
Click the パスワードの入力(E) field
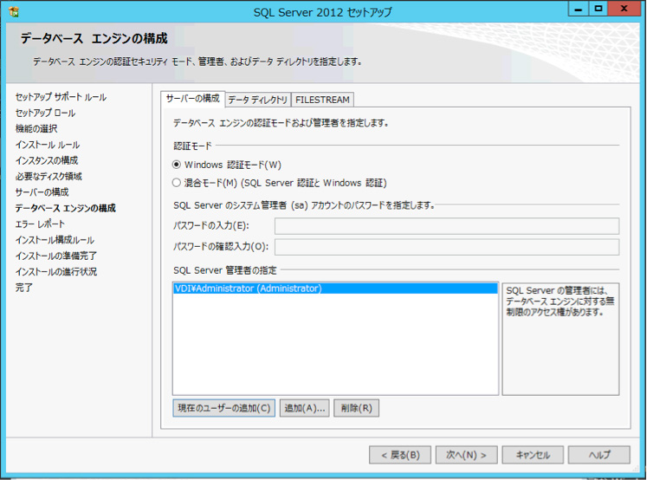[447, 226]
